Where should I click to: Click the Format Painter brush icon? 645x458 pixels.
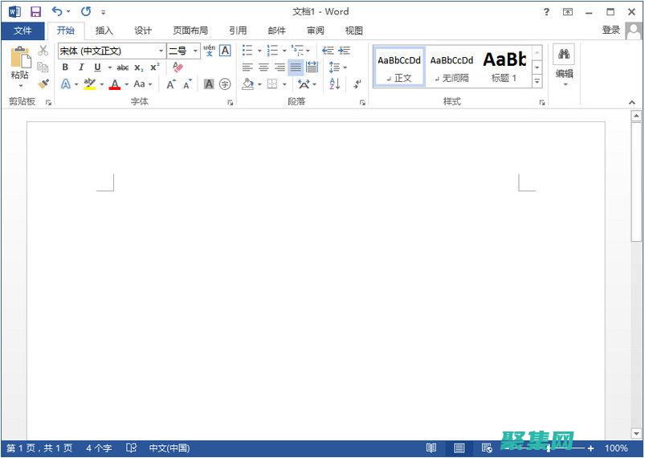pos(43,84)
